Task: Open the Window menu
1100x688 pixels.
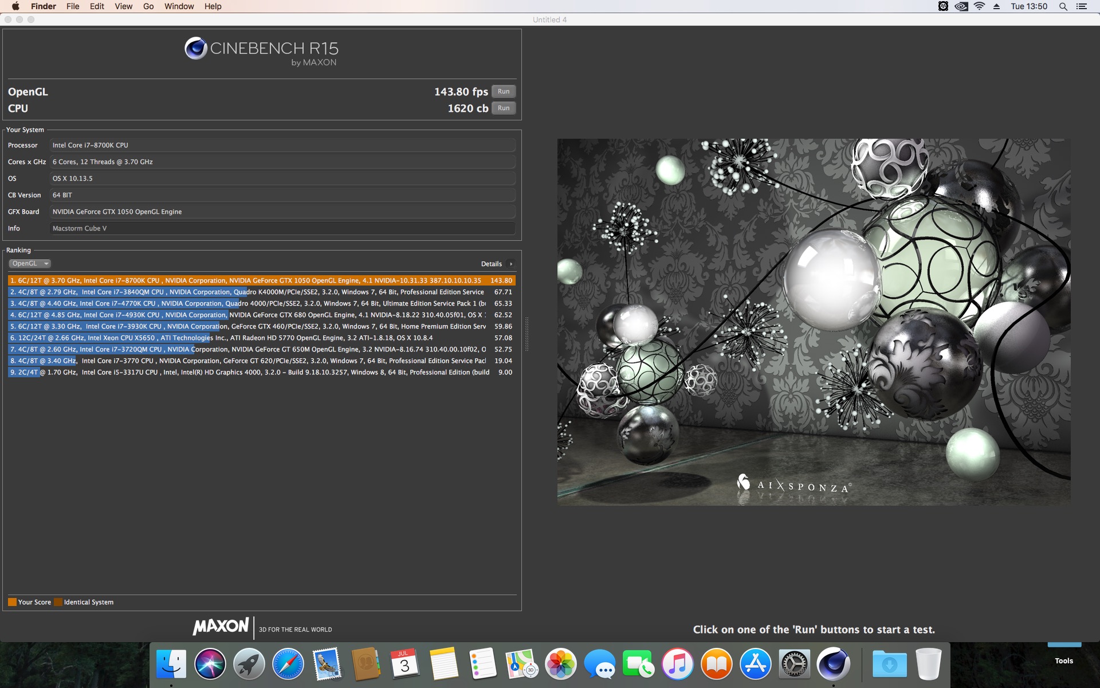Action: click(179, 6)
